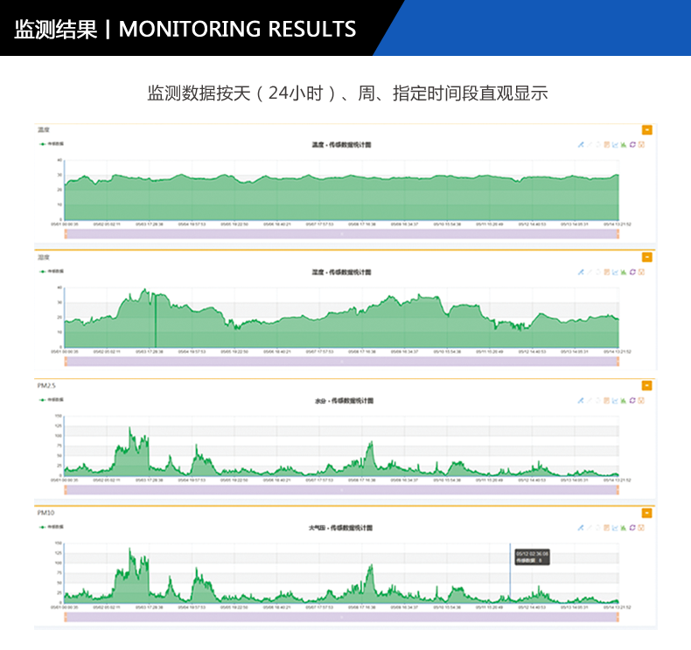
Task: Switch PM2.5 chart to line view
Action: click(x=615, y=400)
